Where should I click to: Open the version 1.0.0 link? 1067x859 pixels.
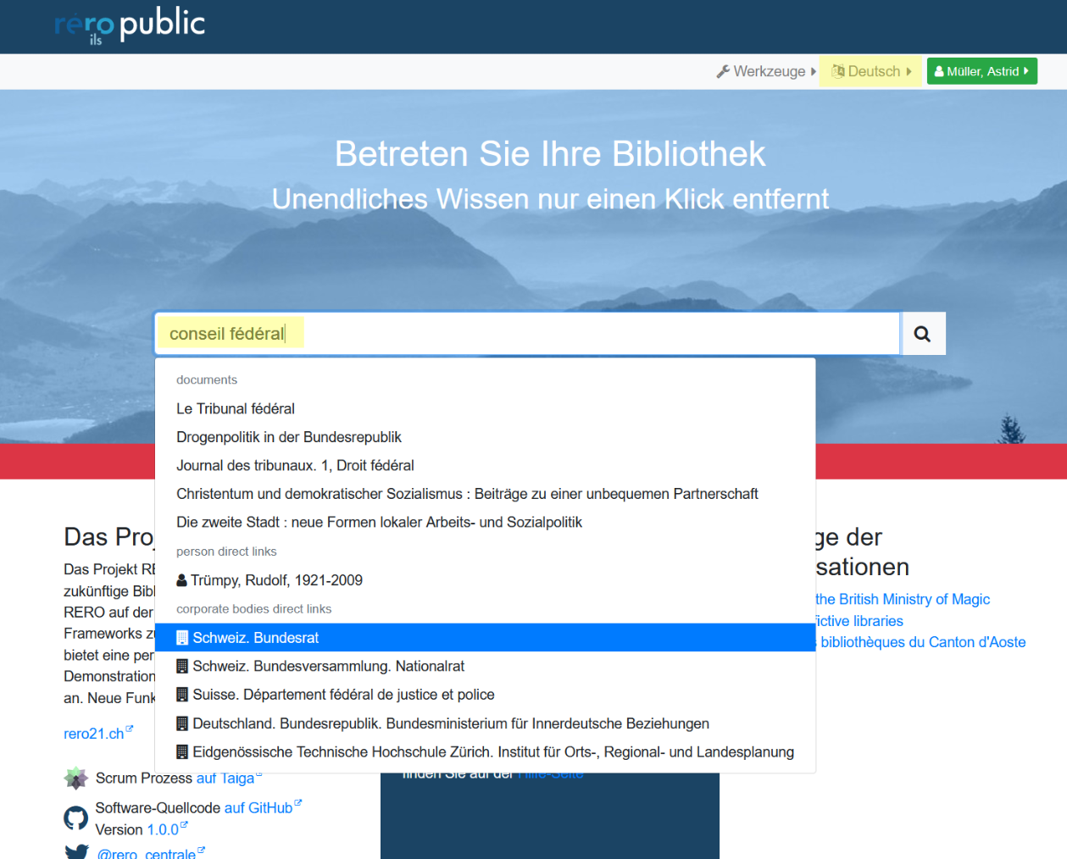coord(163,829)
